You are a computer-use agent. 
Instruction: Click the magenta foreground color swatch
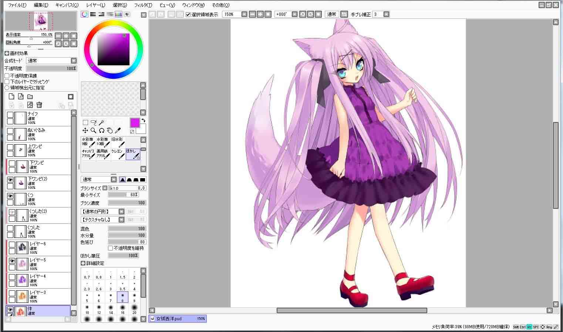[135, 123]
